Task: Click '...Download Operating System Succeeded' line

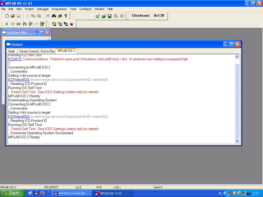Action: pyautogui.click(x=41, y=133)
